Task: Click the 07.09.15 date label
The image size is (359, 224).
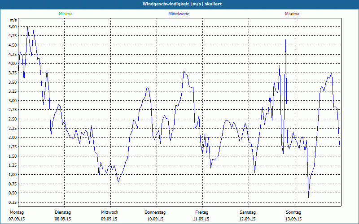Action: point(17,219)
